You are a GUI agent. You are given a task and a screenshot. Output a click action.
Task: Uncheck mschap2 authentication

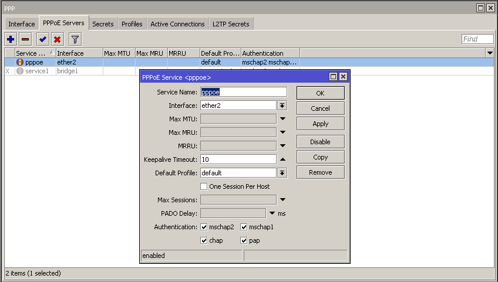point(204,227)
